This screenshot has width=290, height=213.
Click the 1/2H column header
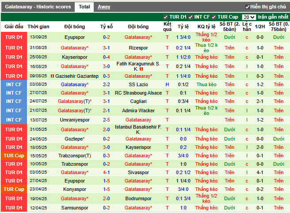260,27
